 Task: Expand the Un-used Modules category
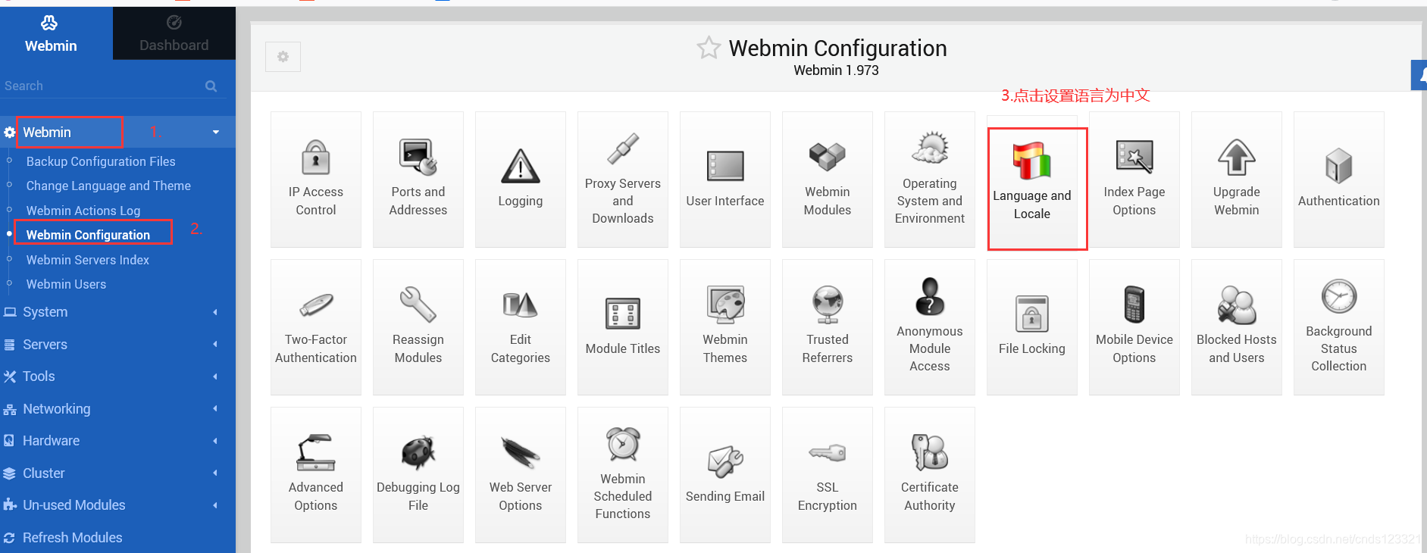pyautogui.click(x=117, y=505)
